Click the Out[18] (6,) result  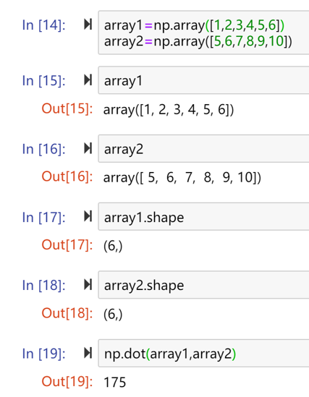pos(113,315)
